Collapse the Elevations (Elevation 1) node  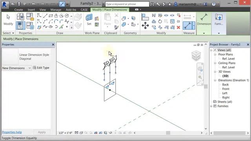(x=215, y=80)
